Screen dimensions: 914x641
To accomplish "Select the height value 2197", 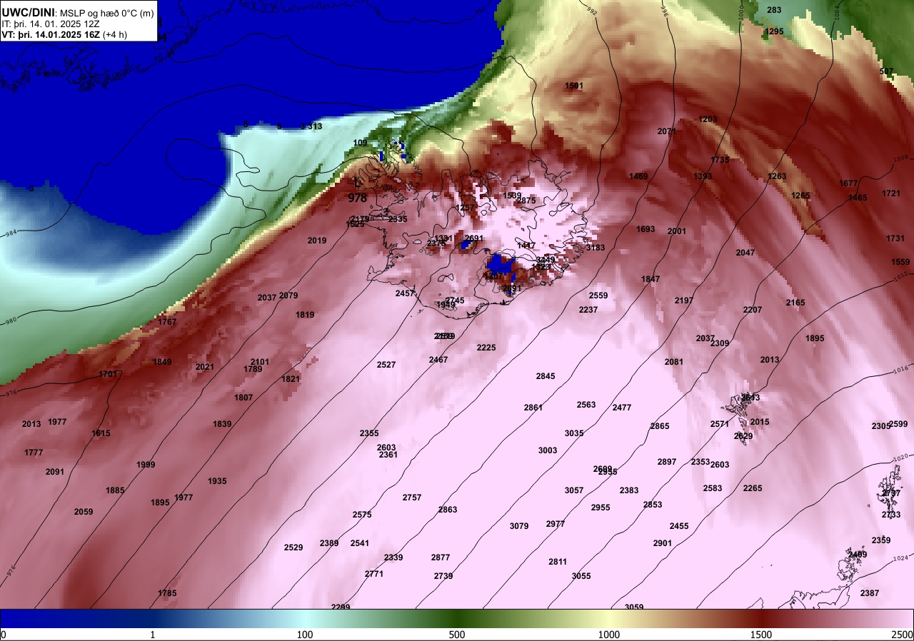I will coord(684,301).
